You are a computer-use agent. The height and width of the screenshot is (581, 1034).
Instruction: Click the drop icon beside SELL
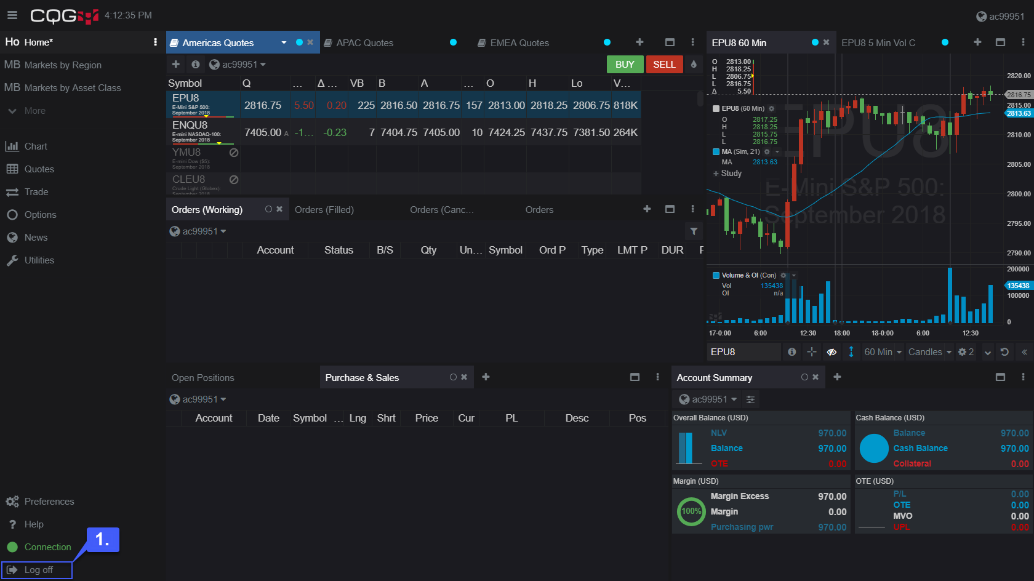[x=694, y=64]
